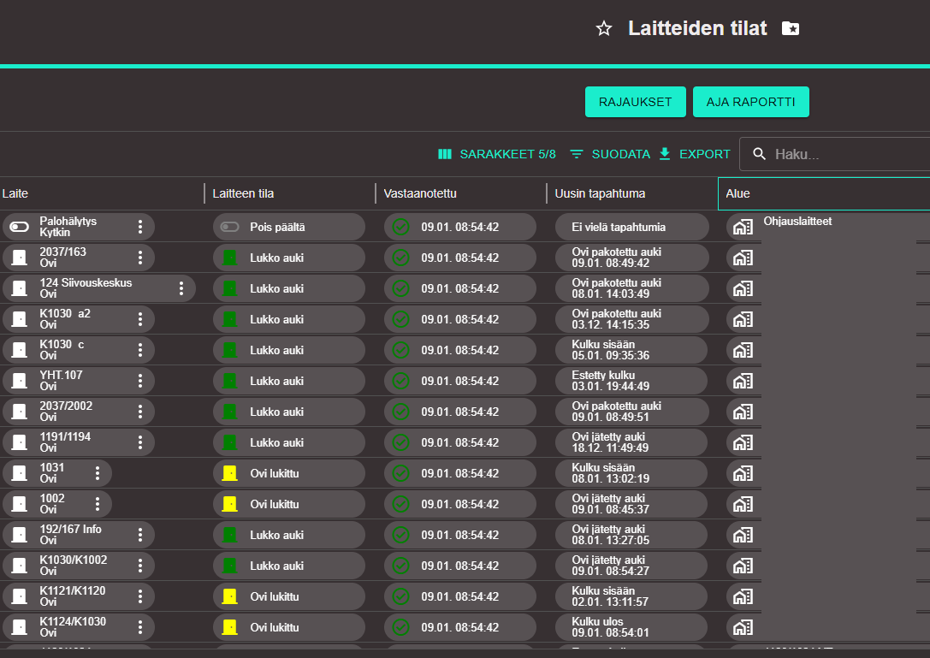Screen dimensions: 930x658
Task: Sort by the Laitteen tila column header
Action: (x=244, y=193)
